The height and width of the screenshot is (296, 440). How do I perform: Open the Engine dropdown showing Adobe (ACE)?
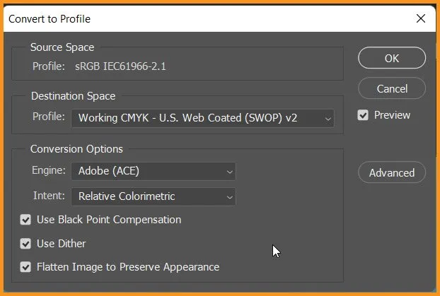[x=154, y=171]
